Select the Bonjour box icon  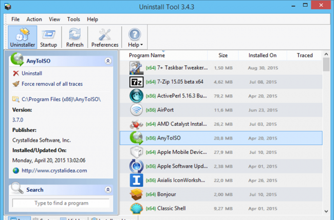pos(136,194)
